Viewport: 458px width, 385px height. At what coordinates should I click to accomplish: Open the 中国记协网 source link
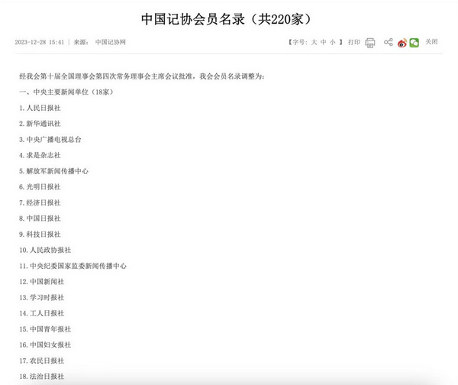pyautogui.click(x=111, y=42)
